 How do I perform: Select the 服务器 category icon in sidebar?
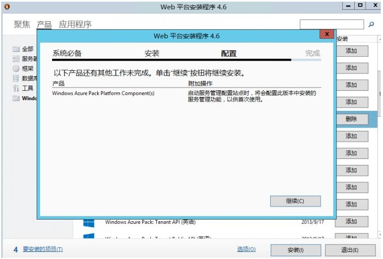16,59
